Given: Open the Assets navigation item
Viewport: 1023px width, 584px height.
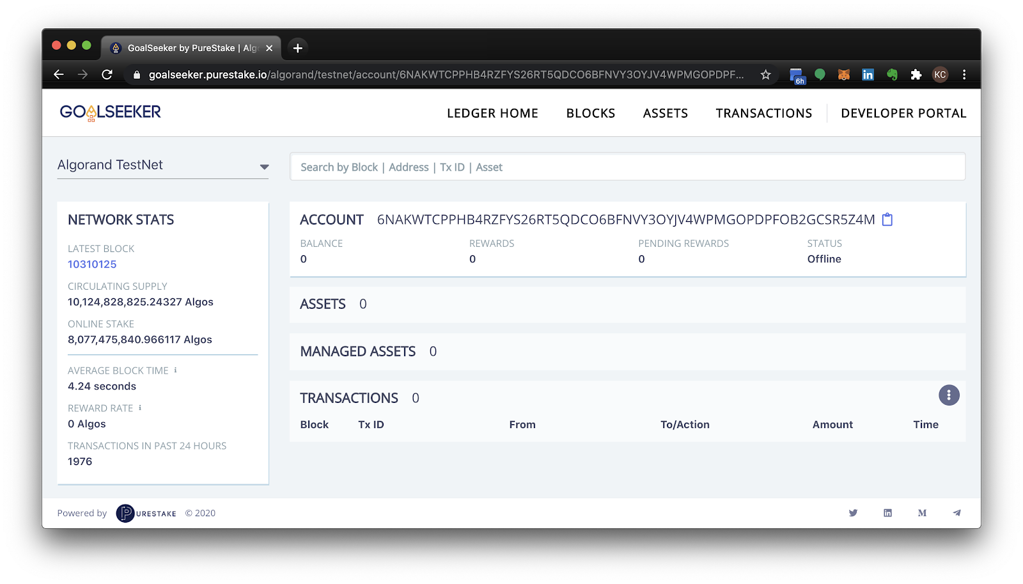Looking at the screenshot, I should pos(665,113).
